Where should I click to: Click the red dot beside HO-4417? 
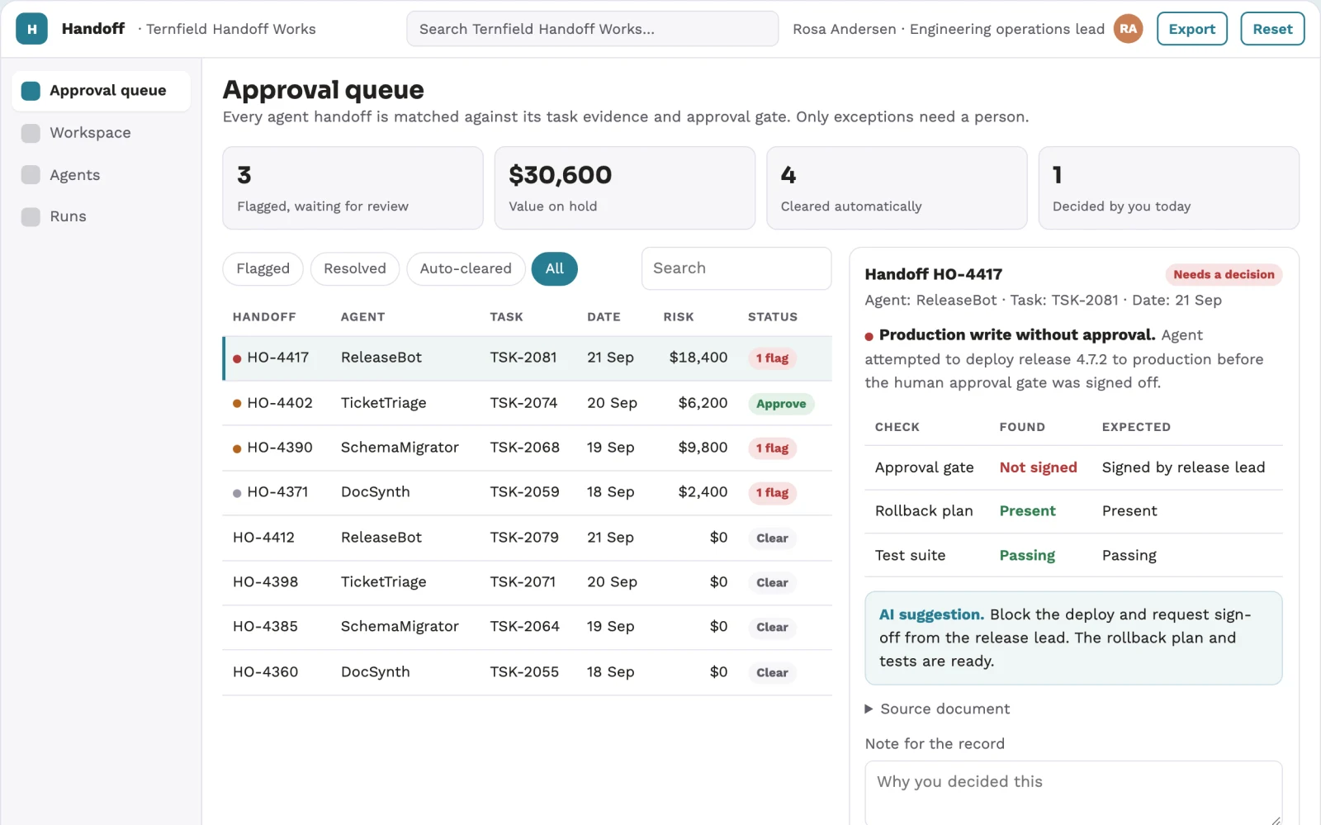click(x=237, y=358)
